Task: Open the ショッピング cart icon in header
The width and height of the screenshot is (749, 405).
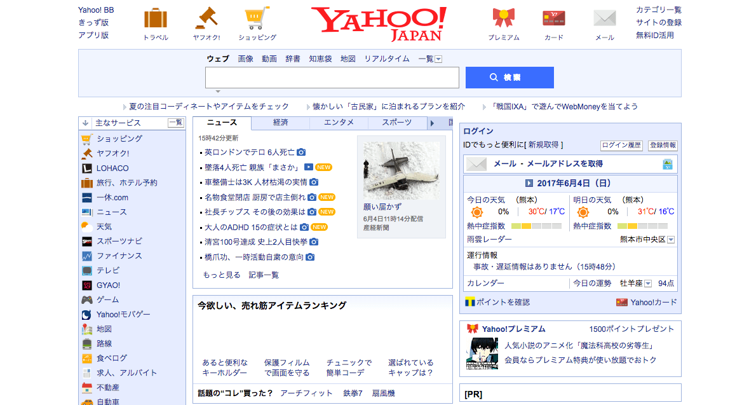Action: (x=257, y=18)
